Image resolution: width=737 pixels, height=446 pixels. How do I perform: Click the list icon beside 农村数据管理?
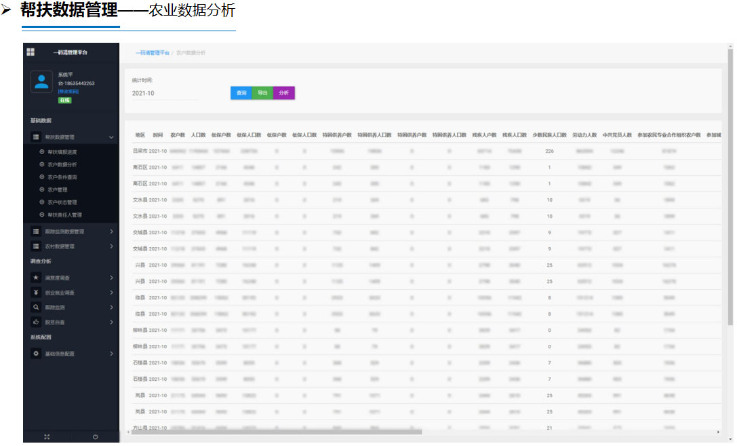[36, 246]
